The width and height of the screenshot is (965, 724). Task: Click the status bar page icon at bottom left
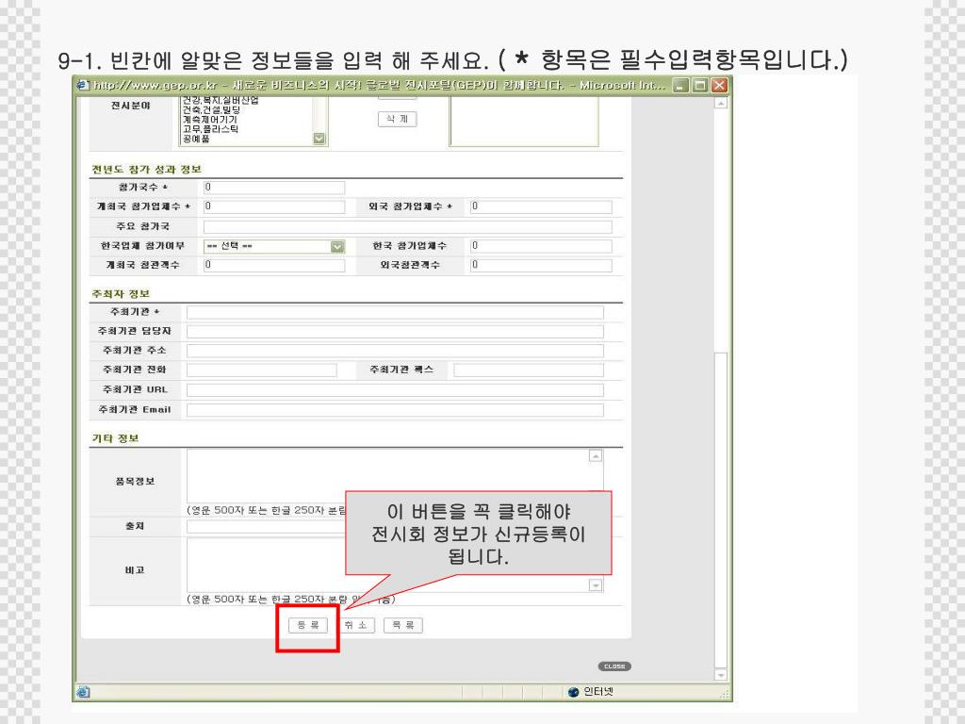click(x=83, y=691)
